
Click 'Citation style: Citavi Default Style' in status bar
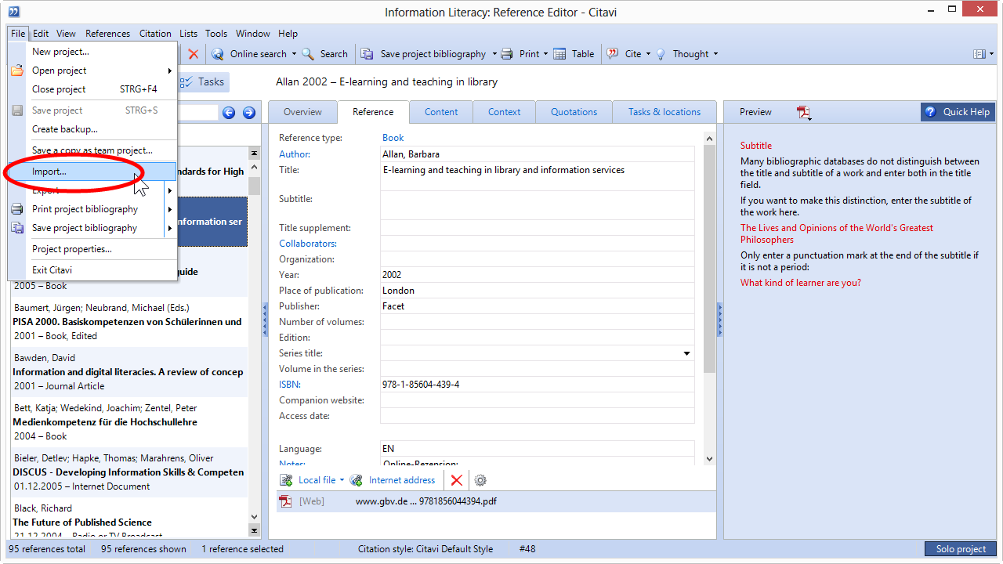[x=425, y=549]
